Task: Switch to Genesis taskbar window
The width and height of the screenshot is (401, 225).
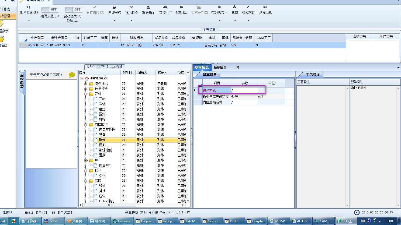Action: (122, 221)
